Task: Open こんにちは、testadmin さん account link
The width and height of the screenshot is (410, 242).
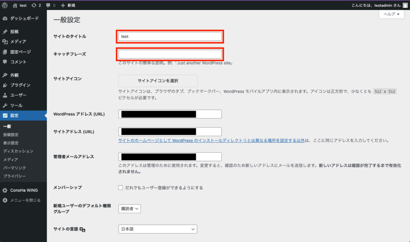Action: click(x=376, y=5)
